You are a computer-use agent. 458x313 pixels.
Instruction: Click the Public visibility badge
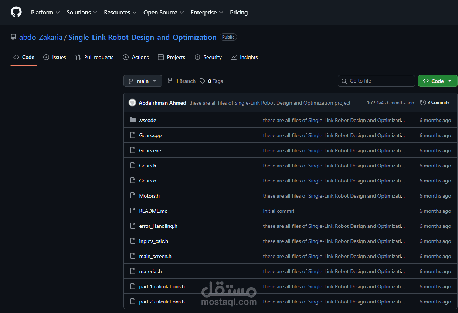coord(228,37)
